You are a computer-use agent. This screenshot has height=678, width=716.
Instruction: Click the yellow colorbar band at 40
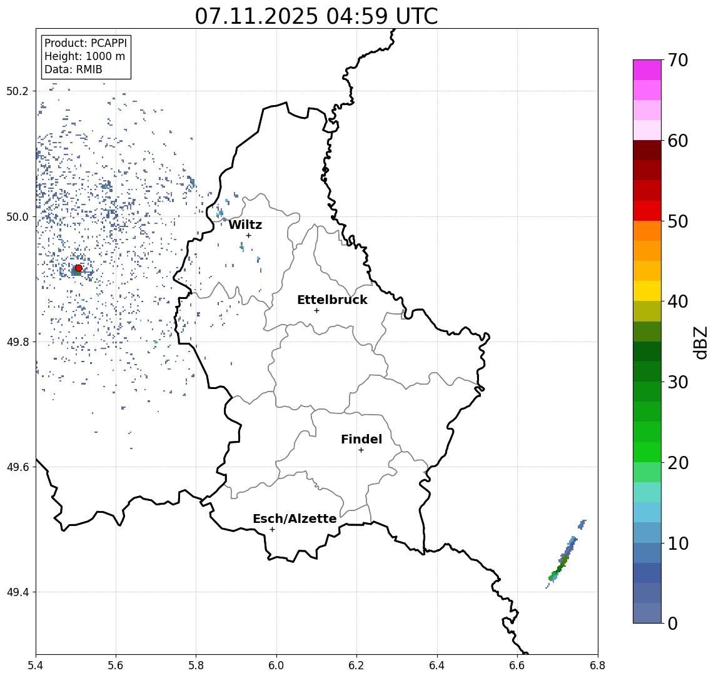(647, 291)
